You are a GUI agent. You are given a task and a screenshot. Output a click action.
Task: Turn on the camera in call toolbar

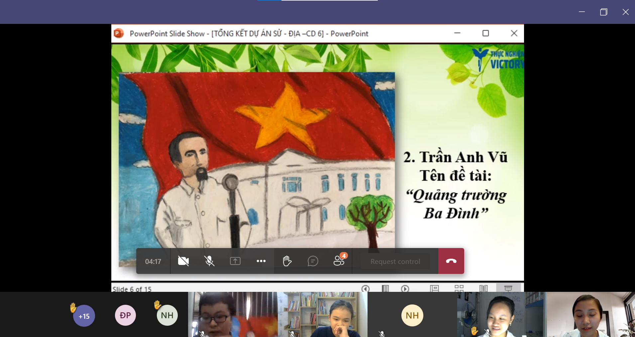(x=183, y=261)
